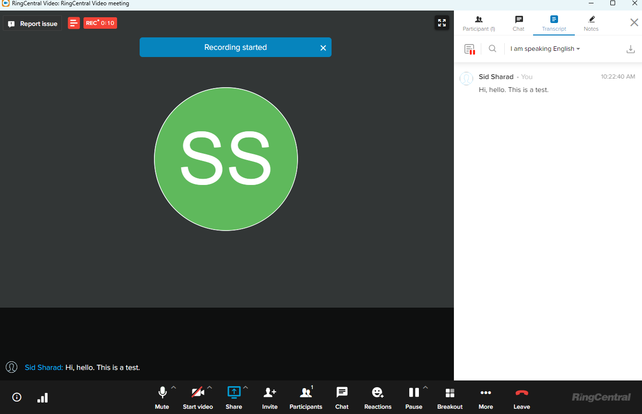
Task: Click the RingCentral app icon in the title bar
Action: tap(6, 3)
